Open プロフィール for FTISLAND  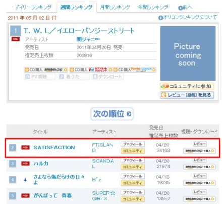133,144
